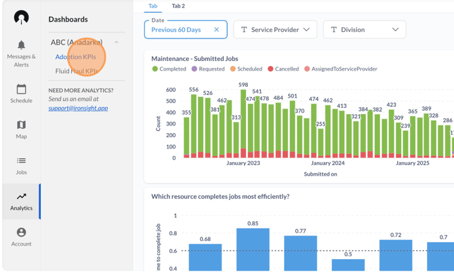Toggle the Cancelled legend series
454x272 pixels.
click(283, 69)
